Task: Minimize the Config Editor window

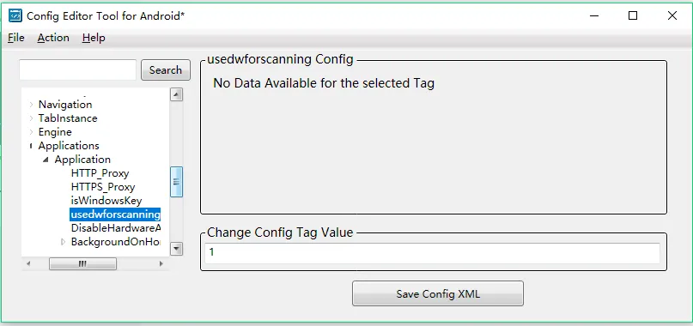Action: 594,15
